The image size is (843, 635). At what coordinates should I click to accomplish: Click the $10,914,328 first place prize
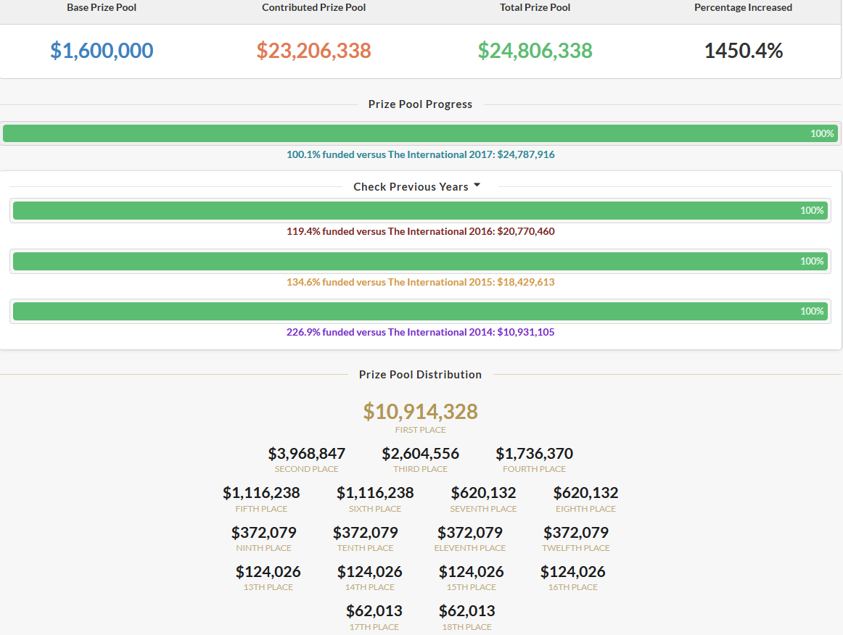click(x=421, y=412)
